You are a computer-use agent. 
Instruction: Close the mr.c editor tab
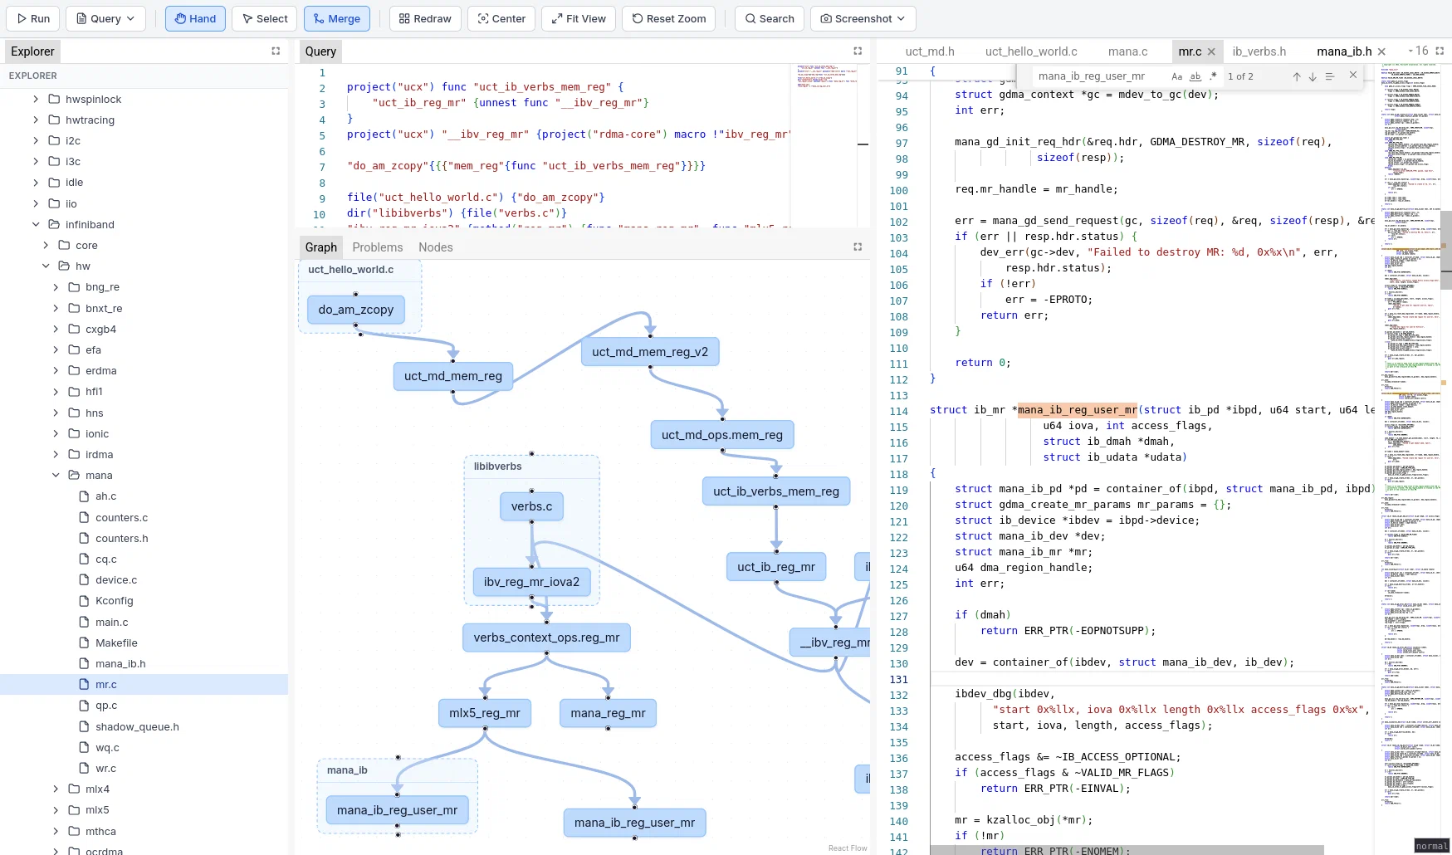pyautogui.click(x=1211, y=51)
